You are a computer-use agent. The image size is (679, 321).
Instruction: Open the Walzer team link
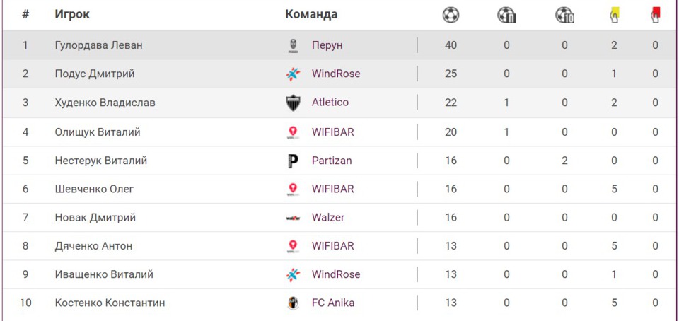(328, 218)
